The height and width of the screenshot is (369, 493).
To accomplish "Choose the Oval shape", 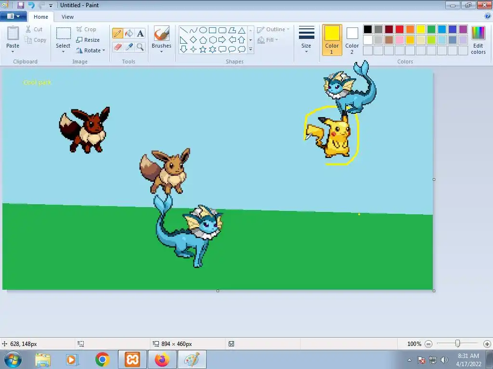I will pyautogui.click(x=203, y=30).
